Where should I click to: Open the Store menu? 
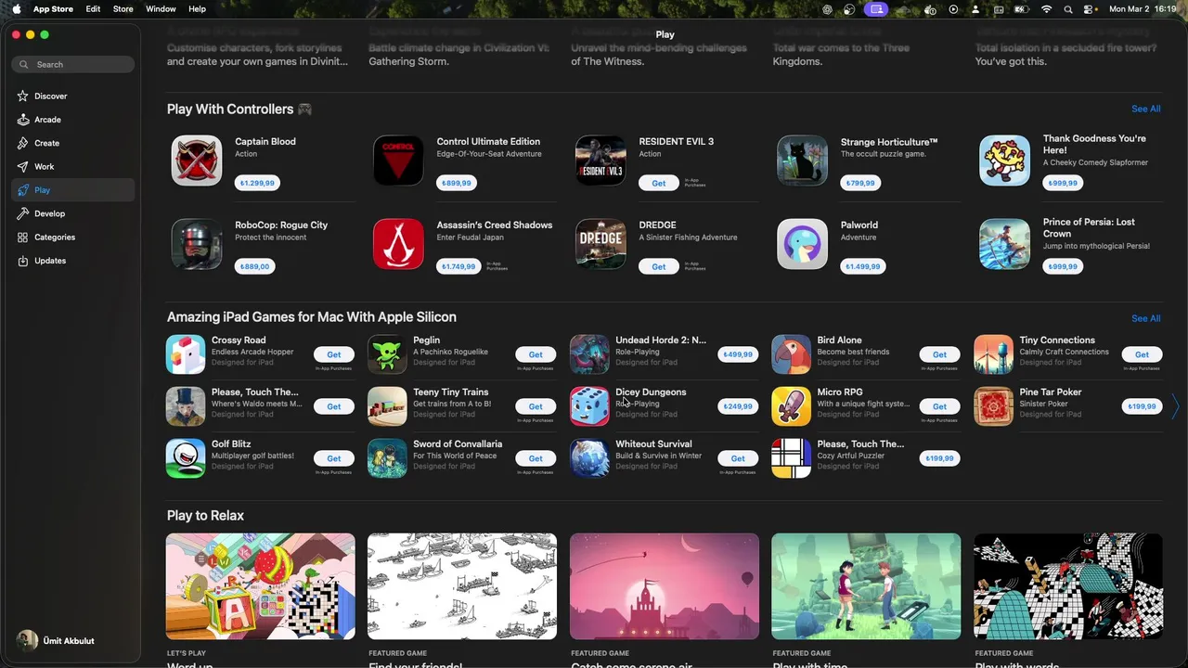point(123,9)
